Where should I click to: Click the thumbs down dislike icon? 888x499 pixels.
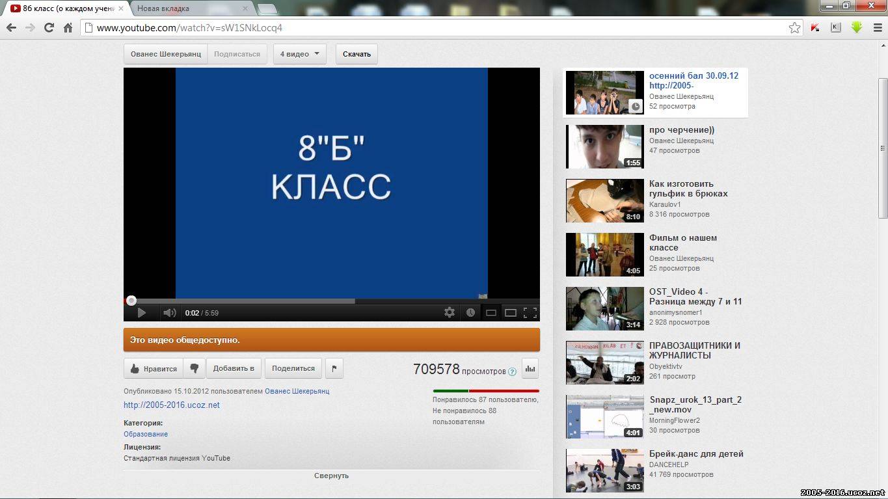194,369
